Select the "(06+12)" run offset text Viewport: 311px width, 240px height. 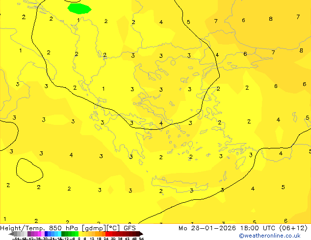[x=293, y=228]
